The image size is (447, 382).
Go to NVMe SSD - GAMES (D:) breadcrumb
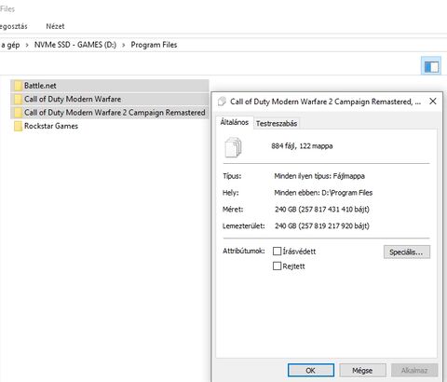(x=75, y=45)
